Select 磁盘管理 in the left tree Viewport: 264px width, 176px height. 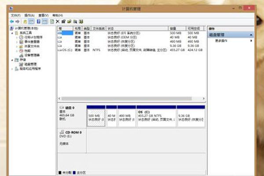pos(29,64)
